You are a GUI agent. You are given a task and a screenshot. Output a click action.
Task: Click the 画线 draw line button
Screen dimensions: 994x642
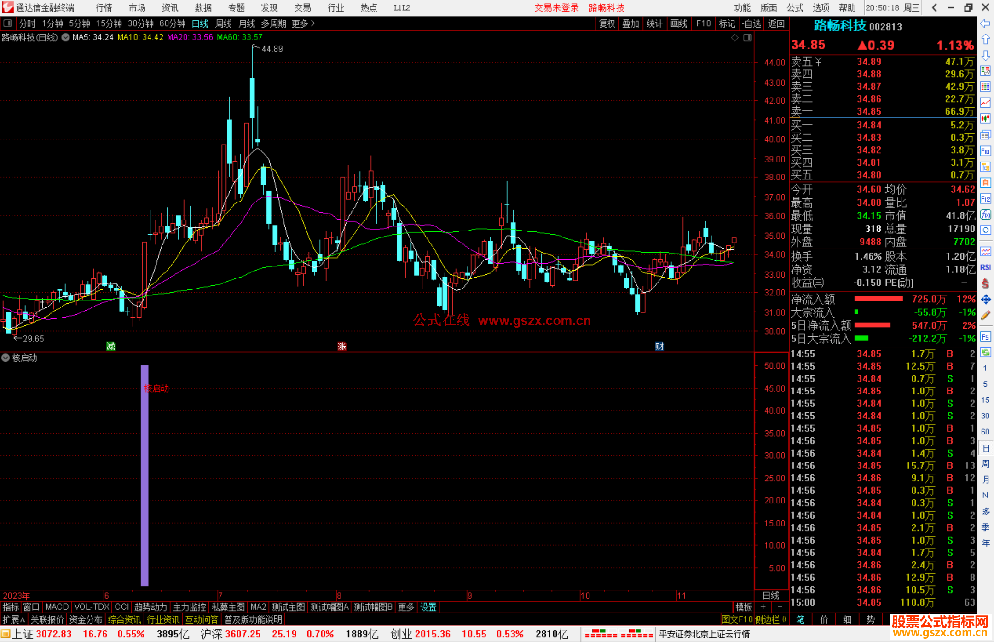(679, 23)
